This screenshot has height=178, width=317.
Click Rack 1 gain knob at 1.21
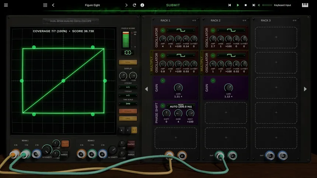point(178,88)
